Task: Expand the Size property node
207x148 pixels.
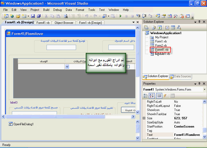Action: [144, 118]
